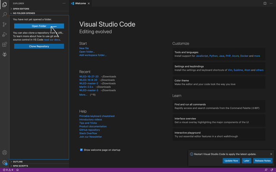Open recent WLED-10-27-20 folder

click(89, 77)
